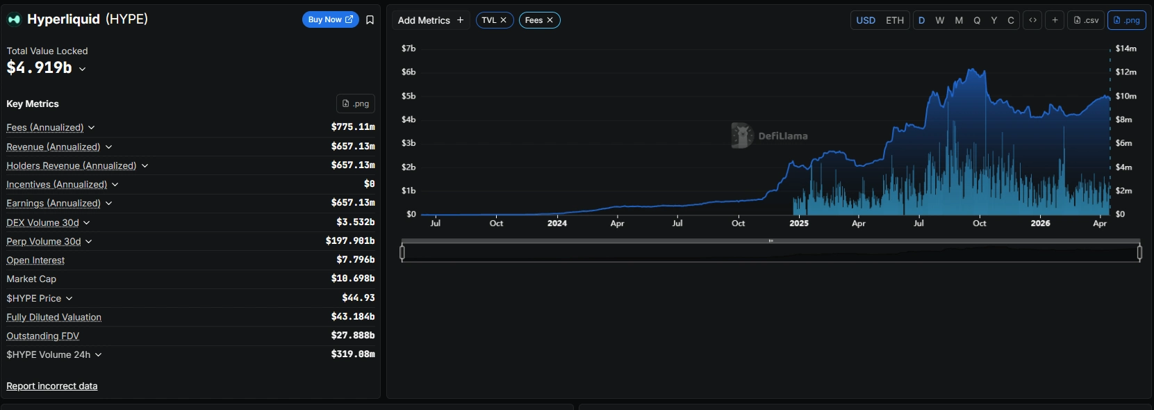This screenshot has height=410, width=1154.
Task: Expand the Perp Volume 30d row
Action: click(x=89, y=242)
